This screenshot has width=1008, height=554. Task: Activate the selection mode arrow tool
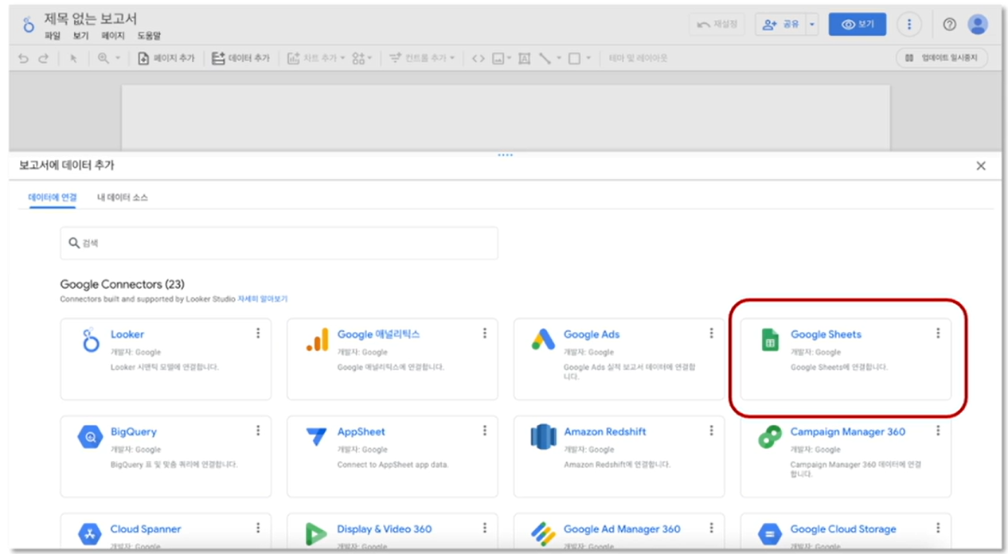pyautogui.click(x=73, y=58)
